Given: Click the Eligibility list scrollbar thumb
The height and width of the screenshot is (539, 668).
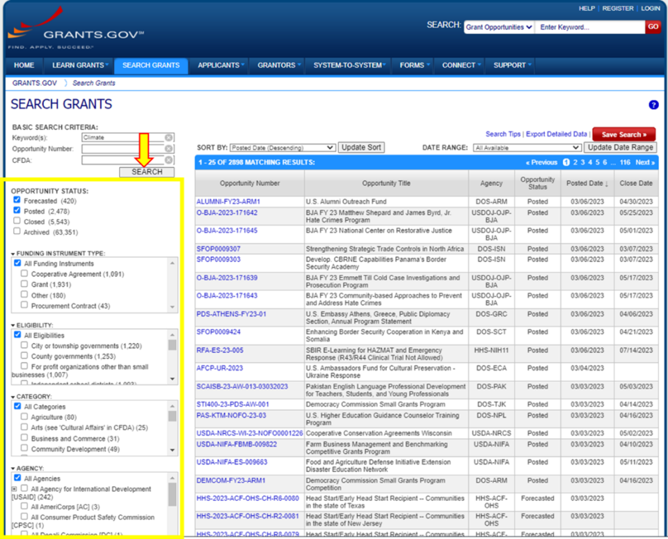Looking at the screenshot, I should click(x=172, y=345).
